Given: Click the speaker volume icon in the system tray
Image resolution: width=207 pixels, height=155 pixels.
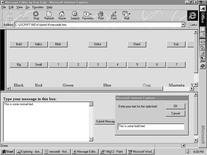Looking at the screenshot, I should tap(188, 152).
